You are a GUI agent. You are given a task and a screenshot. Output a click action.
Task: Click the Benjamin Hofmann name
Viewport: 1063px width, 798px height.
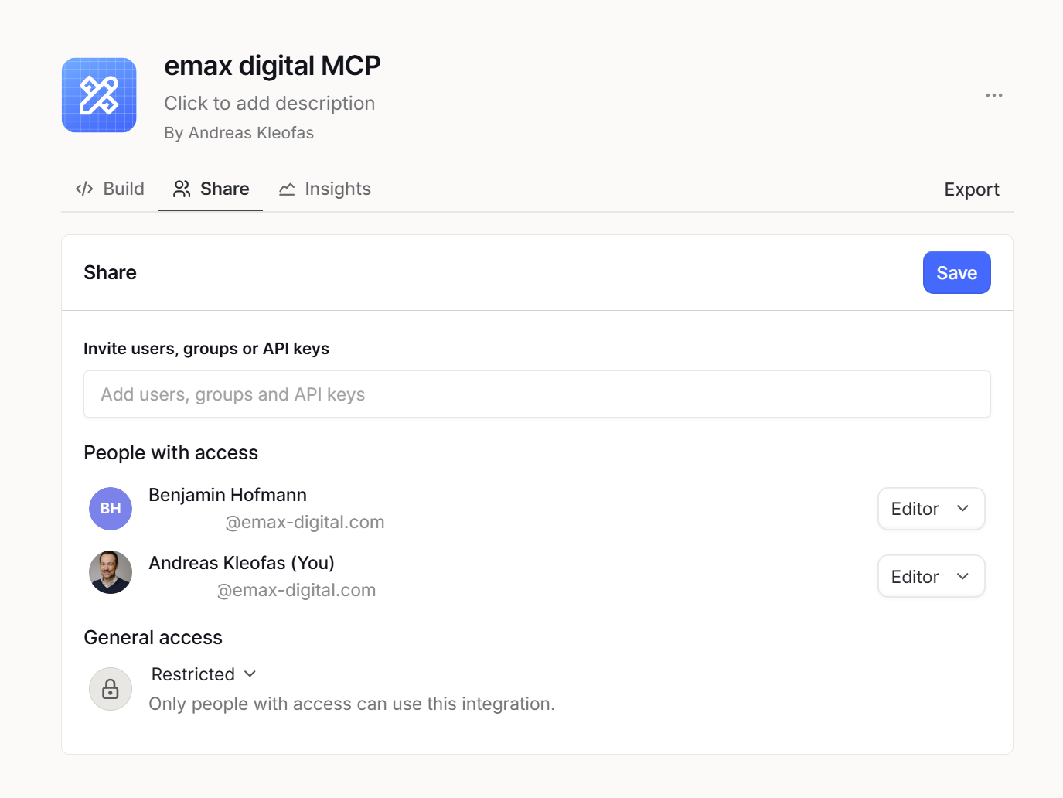pos(227,495)
